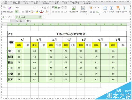This screenshot has width=132, height=100.
Task: Click the currency number format icon
Action: (91, 7)
